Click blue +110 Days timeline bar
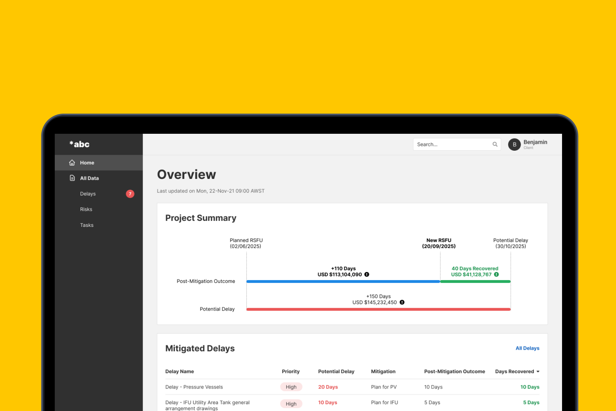This screenshot has width=616, height=411. [343, 281]
